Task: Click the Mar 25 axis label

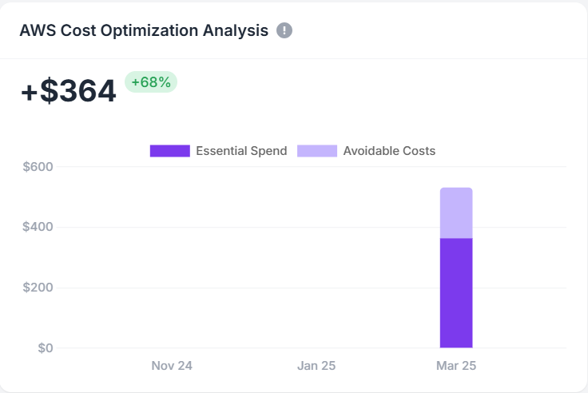Action: (456, 366)
